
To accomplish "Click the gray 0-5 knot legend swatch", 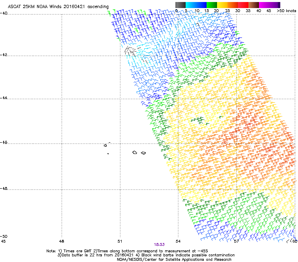I will (180, 5).
